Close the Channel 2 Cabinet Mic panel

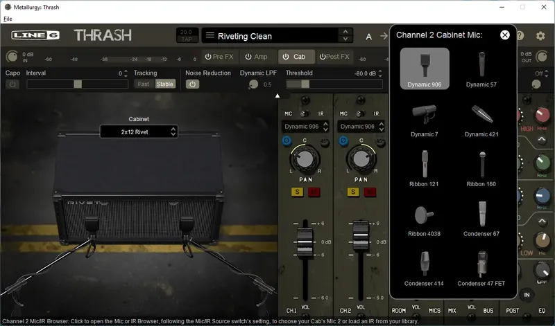[x=505, y=35]
